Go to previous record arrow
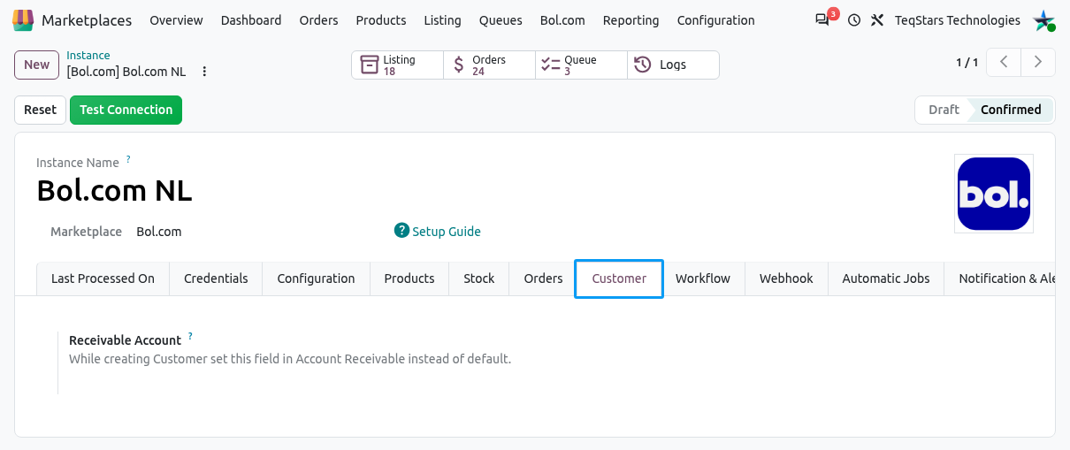Viewport: 1070px width, 450px height. [x=1004, y=62]
